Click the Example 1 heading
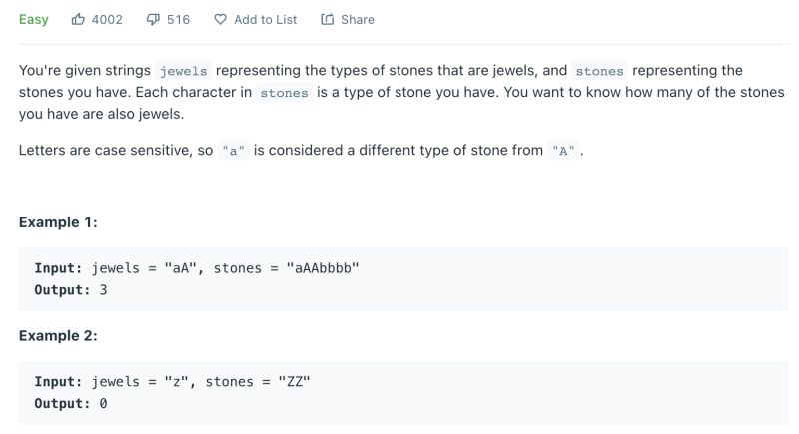The height and width of the screenshot is (434, 799). [58, 222]
